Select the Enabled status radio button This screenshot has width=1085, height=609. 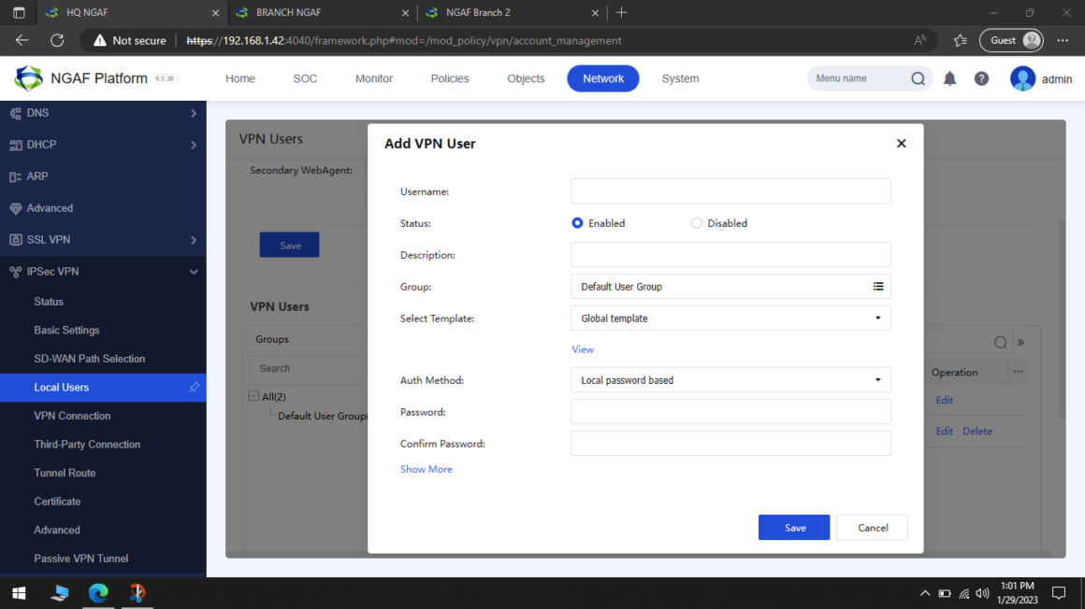tap(577, 222)
